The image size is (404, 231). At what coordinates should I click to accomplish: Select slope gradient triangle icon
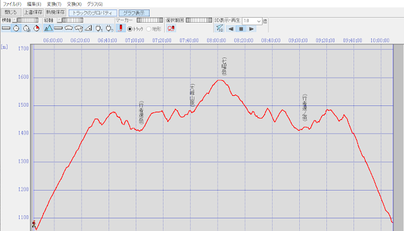(x=88, y=28)
